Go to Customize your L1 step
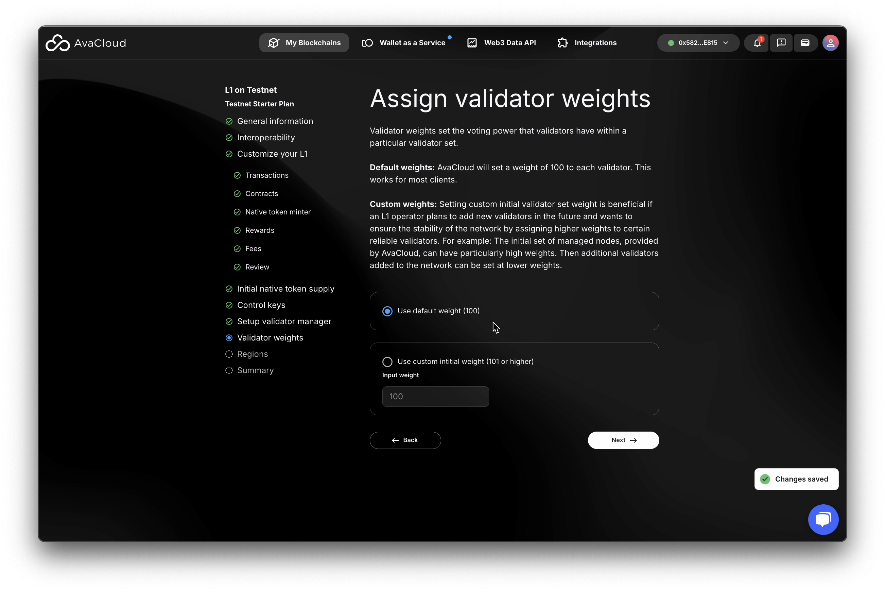Viewport: 885px width, 592px height. coord(272,154)
